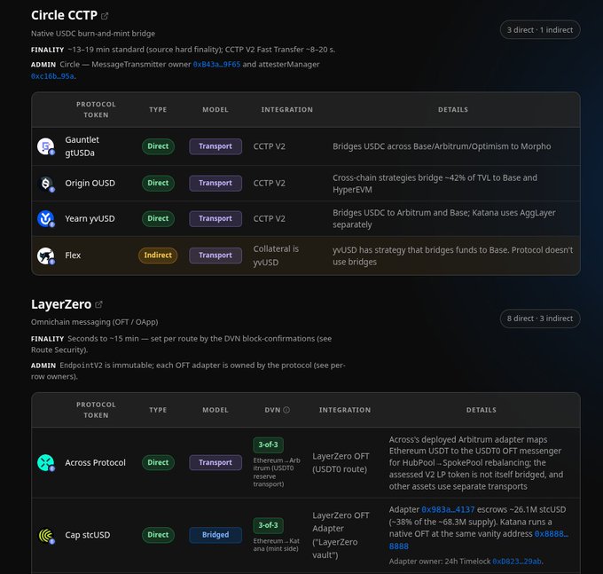Click the Transport badge in the Flex row
This screenshot has width=603, height=574.
point(215,256)
